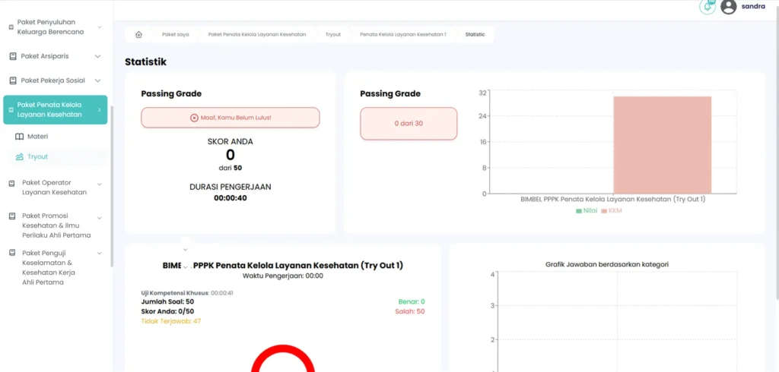
Task: Expand the Paket Pekerja Sosial chevron
Action: (x=97, y=80)
